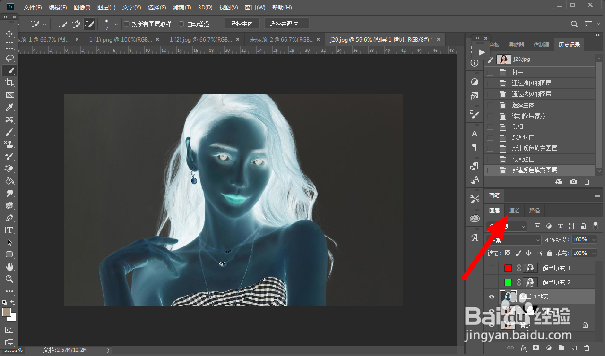Enable 对所有图层取样 checkbox
Image resolution: width=605 pixels, height=356 pixels.
pos(127,24)
